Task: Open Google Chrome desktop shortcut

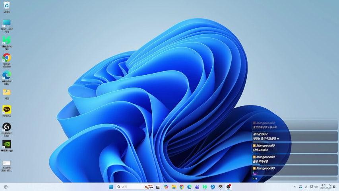Action: click(x=7, y=58)
